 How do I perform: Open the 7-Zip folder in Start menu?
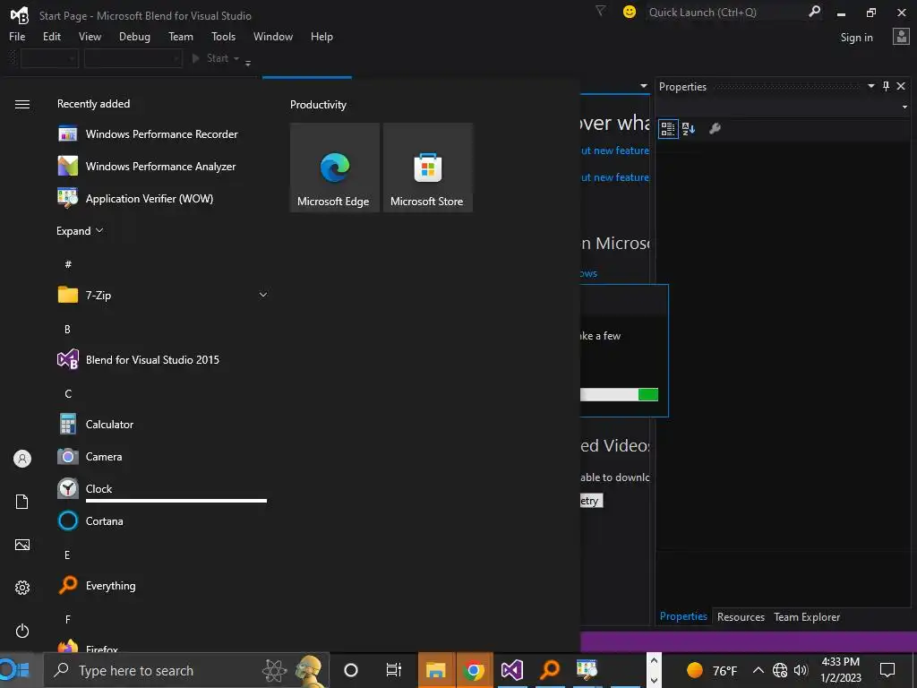tap(163, 295)
